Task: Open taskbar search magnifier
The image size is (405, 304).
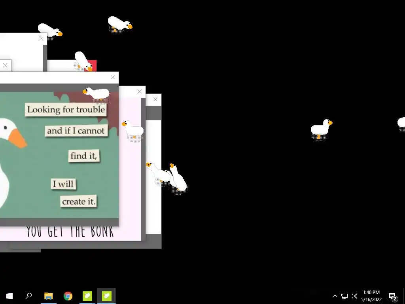Action: coord(28,296)
